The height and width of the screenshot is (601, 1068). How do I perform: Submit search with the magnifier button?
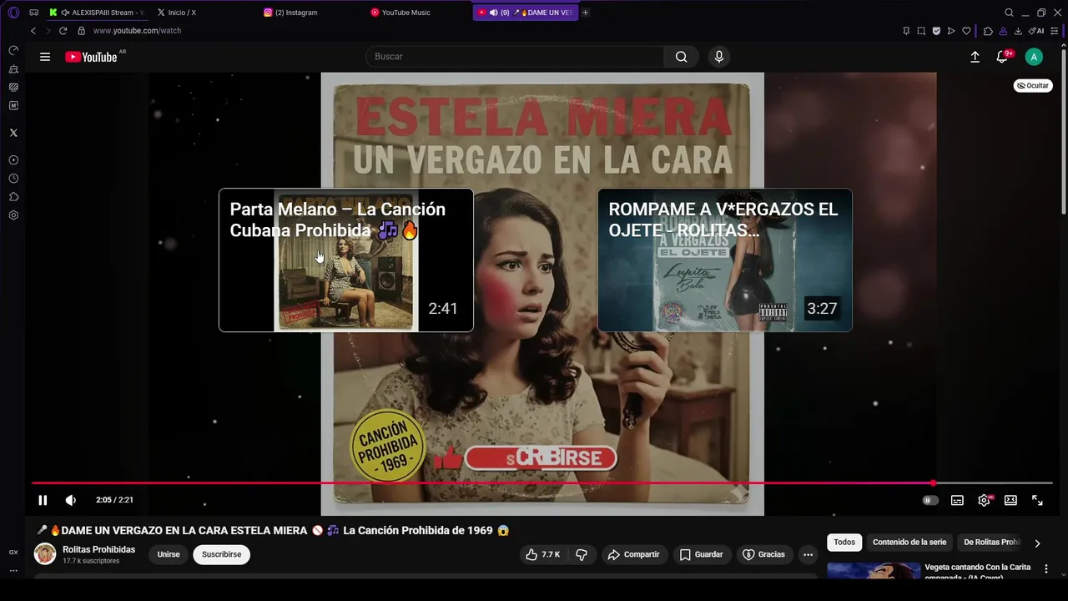[682, 57]
